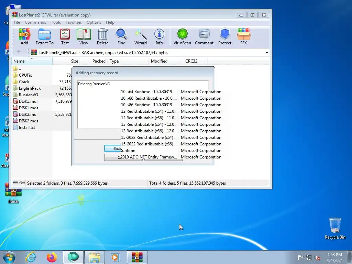352x264 pixels.
Task: Select the floish desktop icon
Action: pos(13,193)
